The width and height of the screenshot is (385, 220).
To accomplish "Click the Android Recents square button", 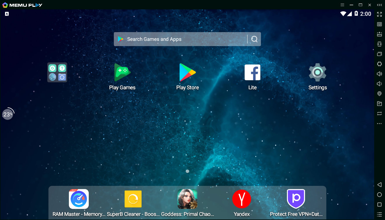I will [x=379, y=205].
